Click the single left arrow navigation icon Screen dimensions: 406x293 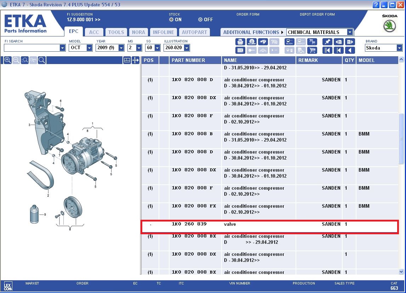tap(350, 50)
